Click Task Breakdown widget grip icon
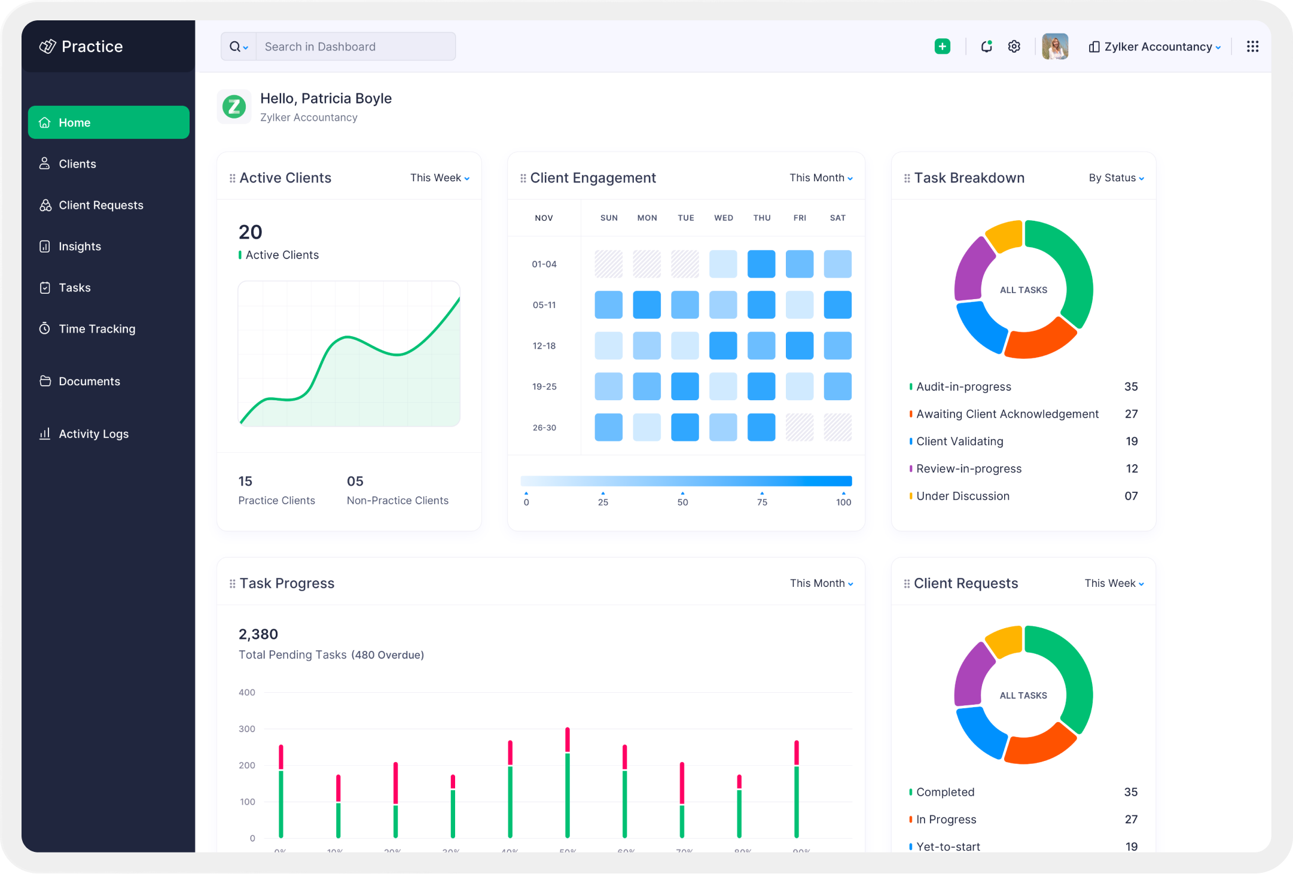The image size is (1293, 874). pyautogui.click(x=907, y=178)
